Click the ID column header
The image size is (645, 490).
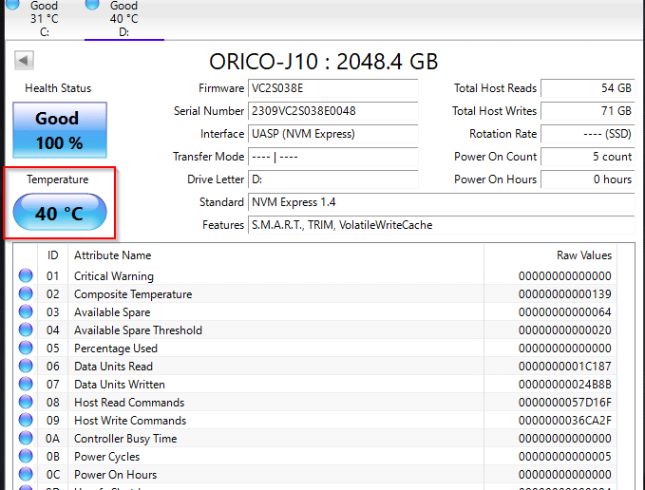coord(52,255)
